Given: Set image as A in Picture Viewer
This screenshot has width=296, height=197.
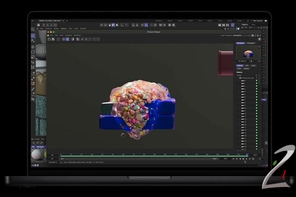Looking at the screenshot, I should (82, 39).
